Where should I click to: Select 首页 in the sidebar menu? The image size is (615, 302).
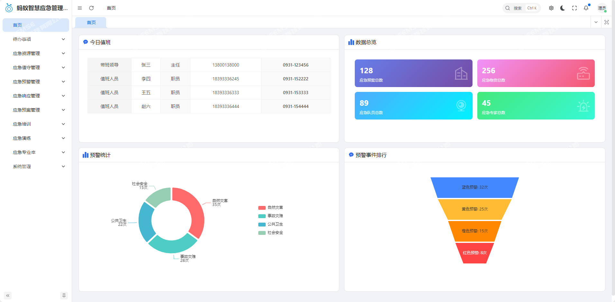(36, 25)
